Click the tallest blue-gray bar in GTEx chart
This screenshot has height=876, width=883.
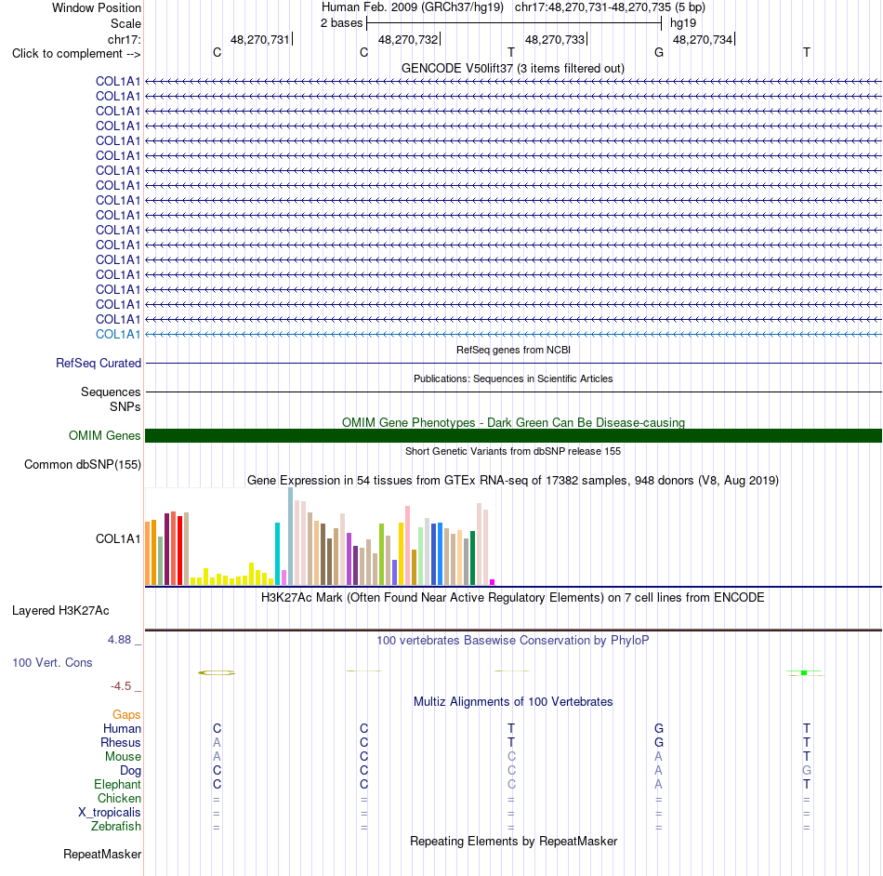(x=291, y=537)
